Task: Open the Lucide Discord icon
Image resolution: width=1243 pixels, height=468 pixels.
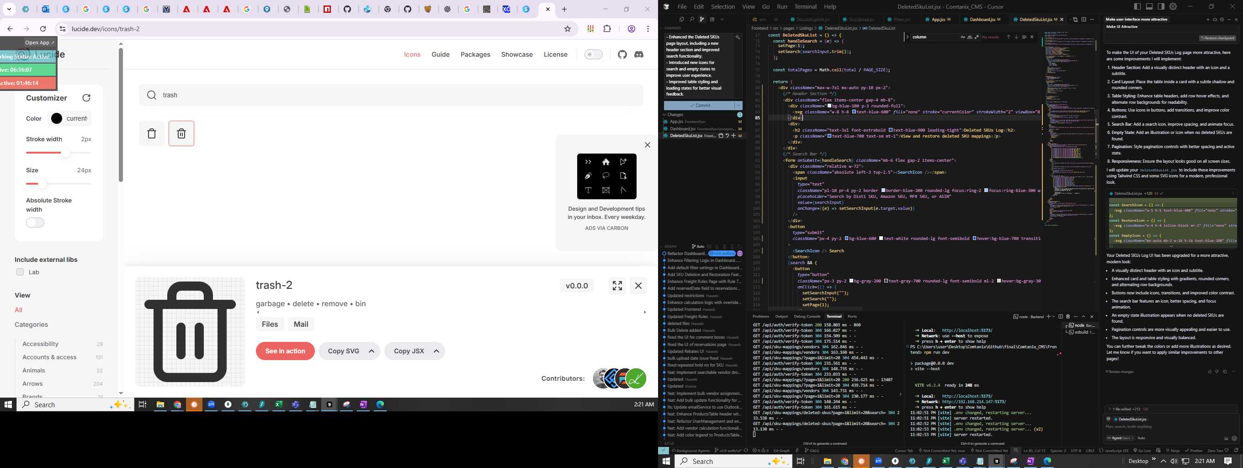Action: click(639, 54)
